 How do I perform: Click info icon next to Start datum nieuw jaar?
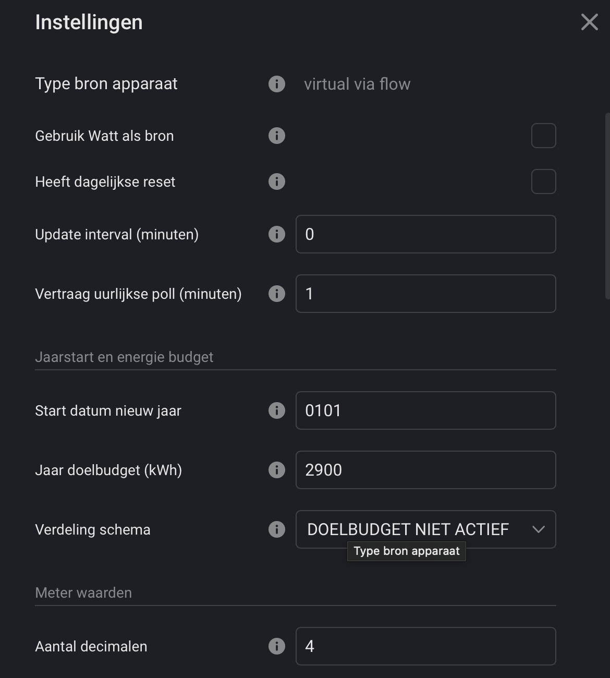coord(277,411)
